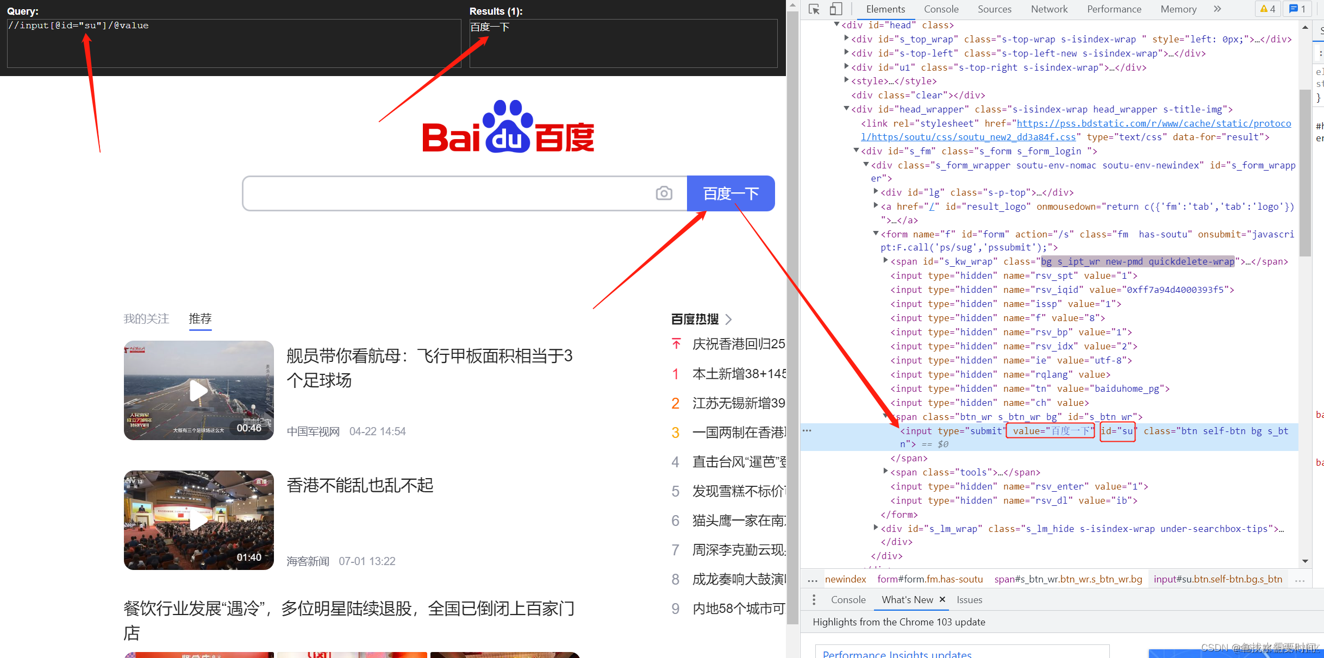Play the aircraft carrier video thumbnail
Image resolution: width=1324 pixels, height=658 pixels.
point(198,390)
